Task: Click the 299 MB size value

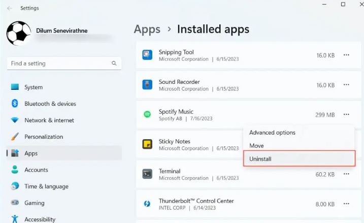Action: (325, 115)
